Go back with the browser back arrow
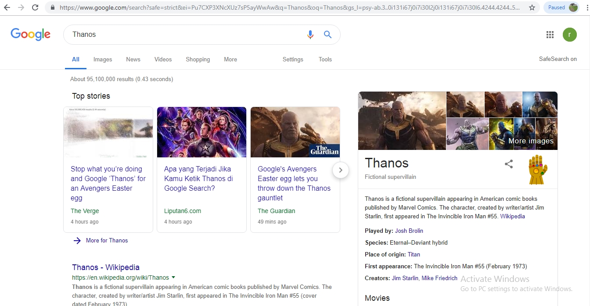This screenshot has height=306, width=590. [x=7, y=7]
